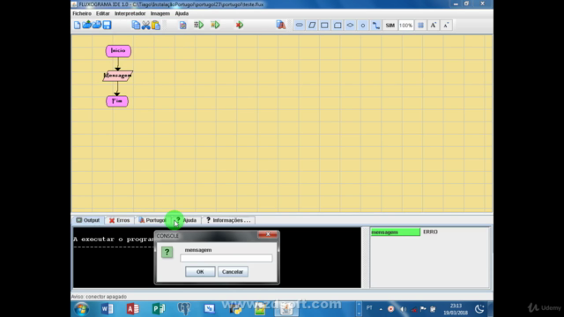Open the Editar menu
This screenshot has width=564, height=317.
102,13
